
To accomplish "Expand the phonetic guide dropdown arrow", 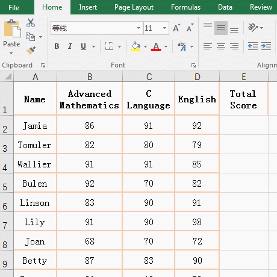I will click(192, 46).
